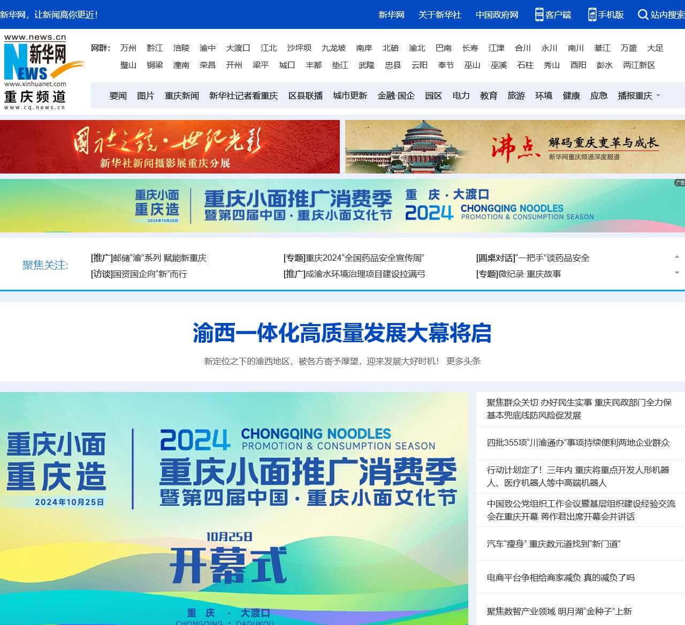Open the 区县联播 menu item

tap(306, 96)
